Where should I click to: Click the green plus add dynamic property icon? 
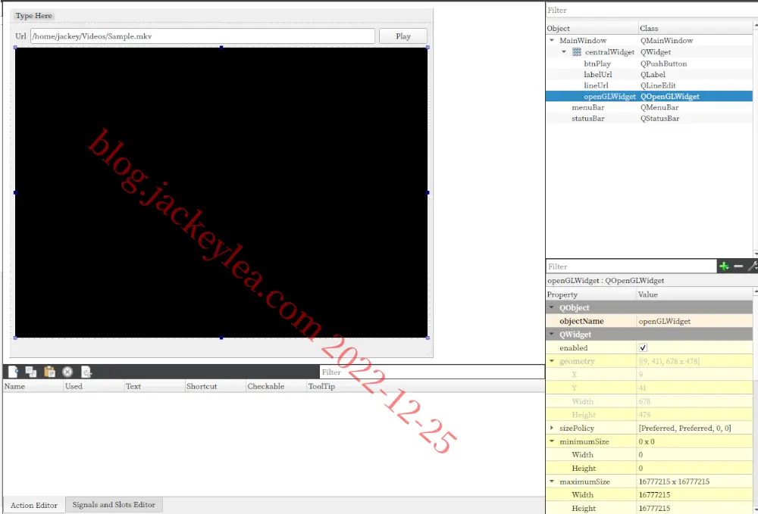point(724,266)
